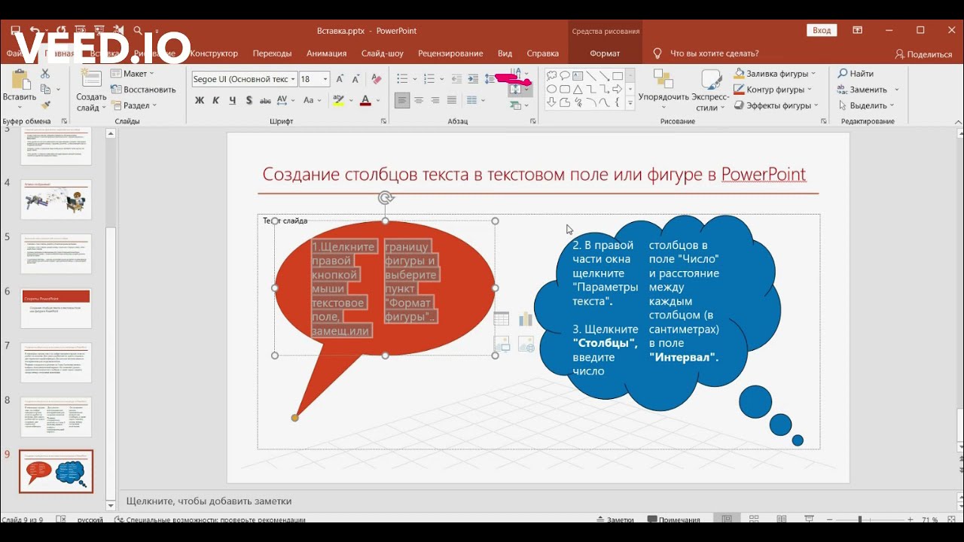The image size is (964, 542).
Task: Open the font name combo box dropdown
Action: click(x=293, y=79)
